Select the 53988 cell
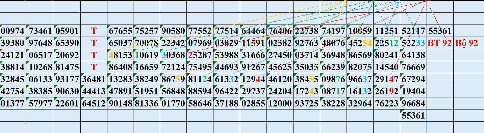 tap(226, 55)
